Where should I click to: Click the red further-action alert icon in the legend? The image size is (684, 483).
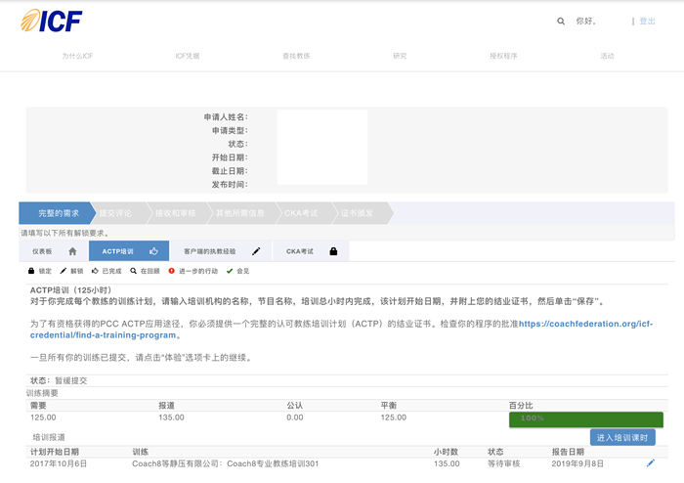(172, 271)
